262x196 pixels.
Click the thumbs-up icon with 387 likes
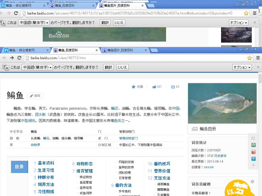coord(154,87)
